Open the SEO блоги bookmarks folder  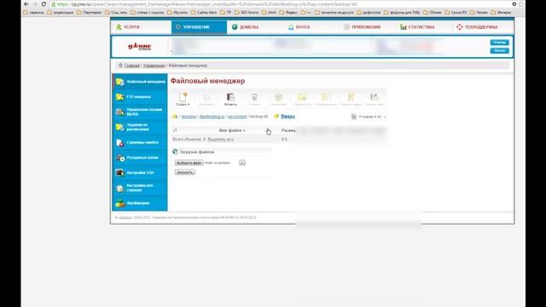tap(247, 13)
